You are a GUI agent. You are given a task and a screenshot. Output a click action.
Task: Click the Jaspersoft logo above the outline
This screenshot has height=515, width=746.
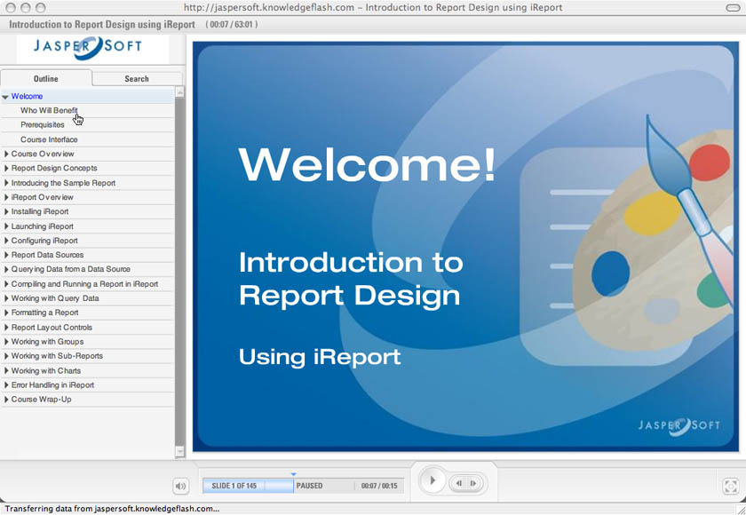[88, 47]
